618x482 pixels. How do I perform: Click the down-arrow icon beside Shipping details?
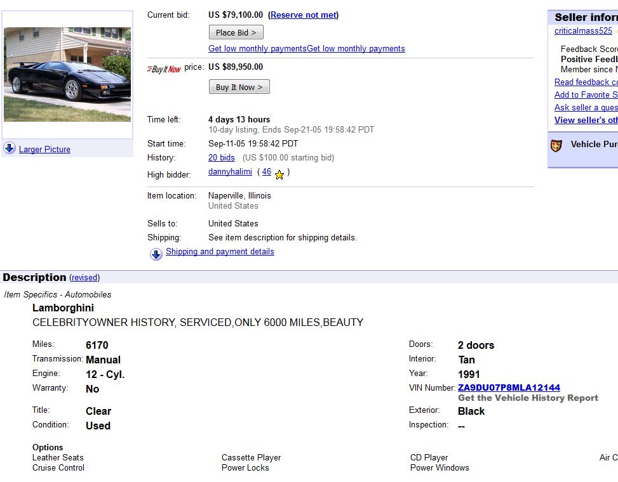(156, 254)
